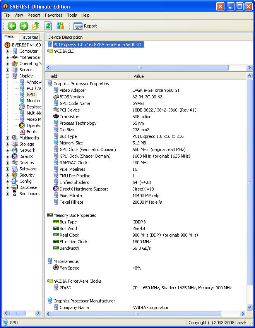The height and width of the screenshot is (328, 255).
Task: Click the GPU Code Name value G94GT
Action: click(139, 103)
